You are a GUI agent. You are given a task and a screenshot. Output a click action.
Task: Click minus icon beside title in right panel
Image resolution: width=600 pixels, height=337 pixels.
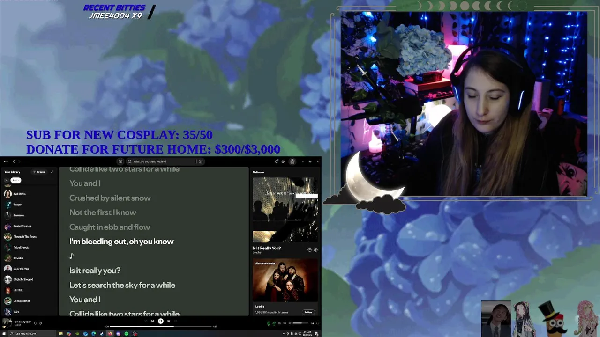(309, 250)
